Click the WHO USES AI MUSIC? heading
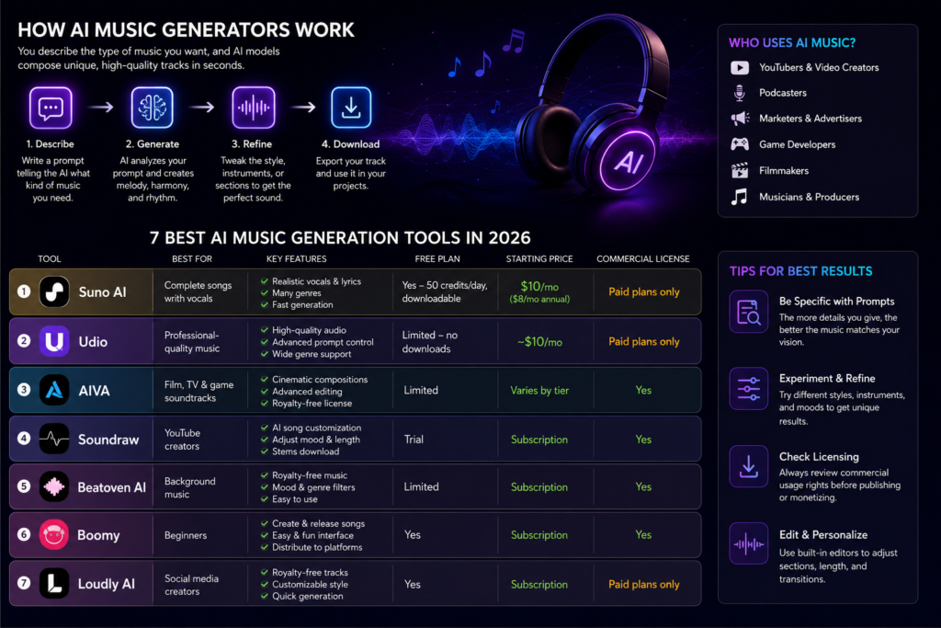Screen dimensions: 941x628 (x=792, y=42)
